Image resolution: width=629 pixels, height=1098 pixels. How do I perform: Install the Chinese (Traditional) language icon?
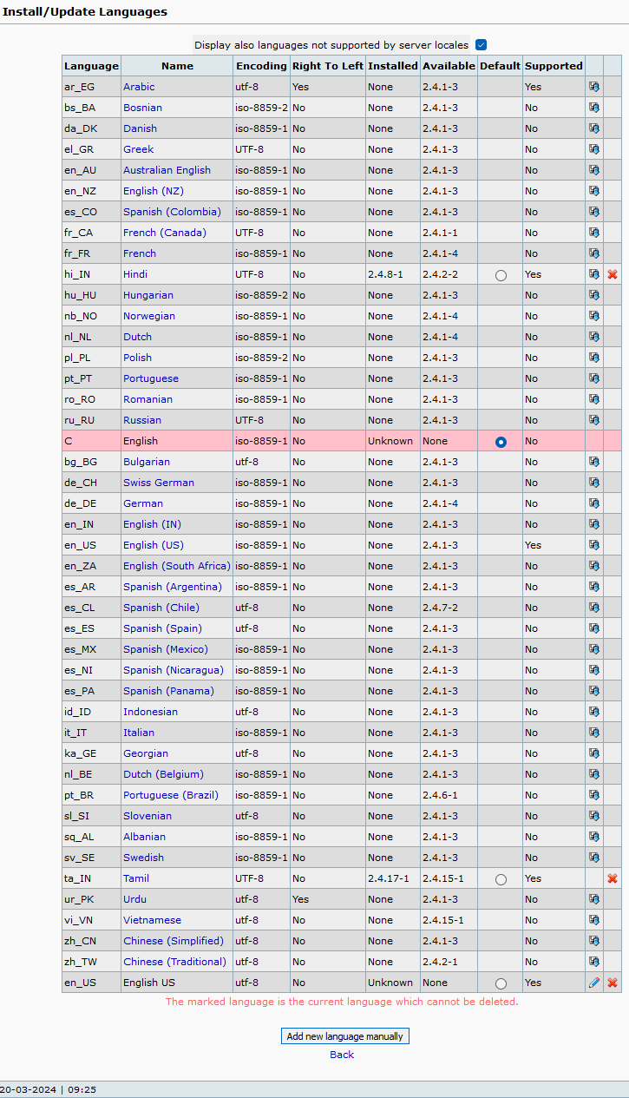click(594, 962)
